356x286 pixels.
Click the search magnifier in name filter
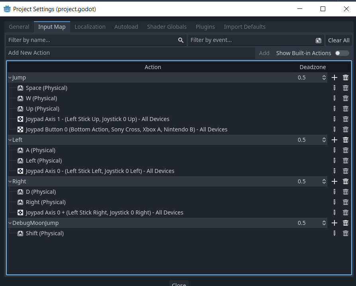click(181, 40)
